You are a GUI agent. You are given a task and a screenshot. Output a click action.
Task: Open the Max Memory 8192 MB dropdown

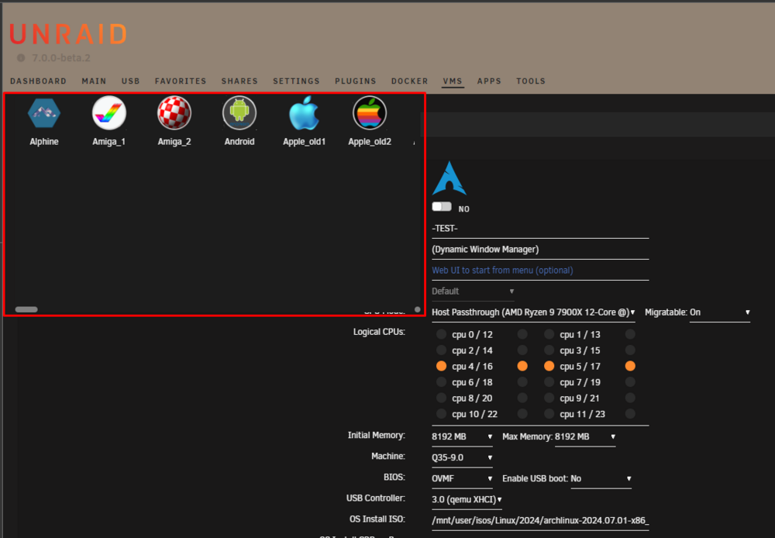(585, 437)
